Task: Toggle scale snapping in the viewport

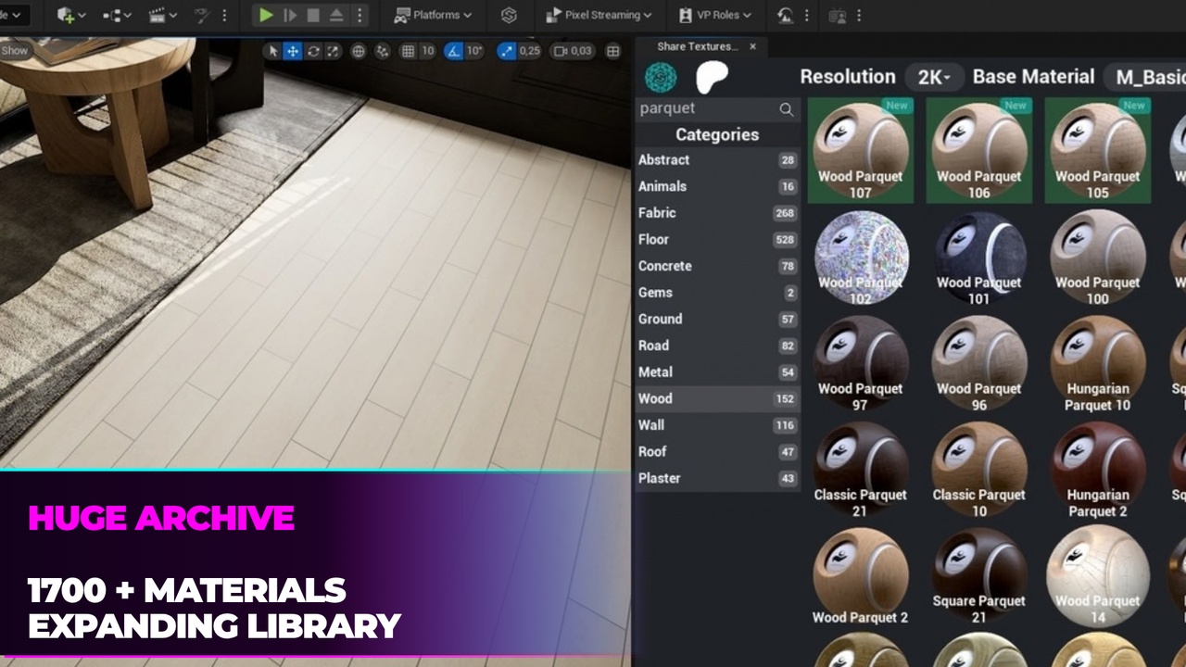Action: (x=506, y=51)
